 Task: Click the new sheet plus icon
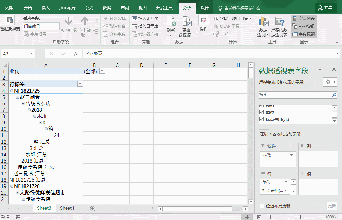pyautogui.click(x=93, y=208)
